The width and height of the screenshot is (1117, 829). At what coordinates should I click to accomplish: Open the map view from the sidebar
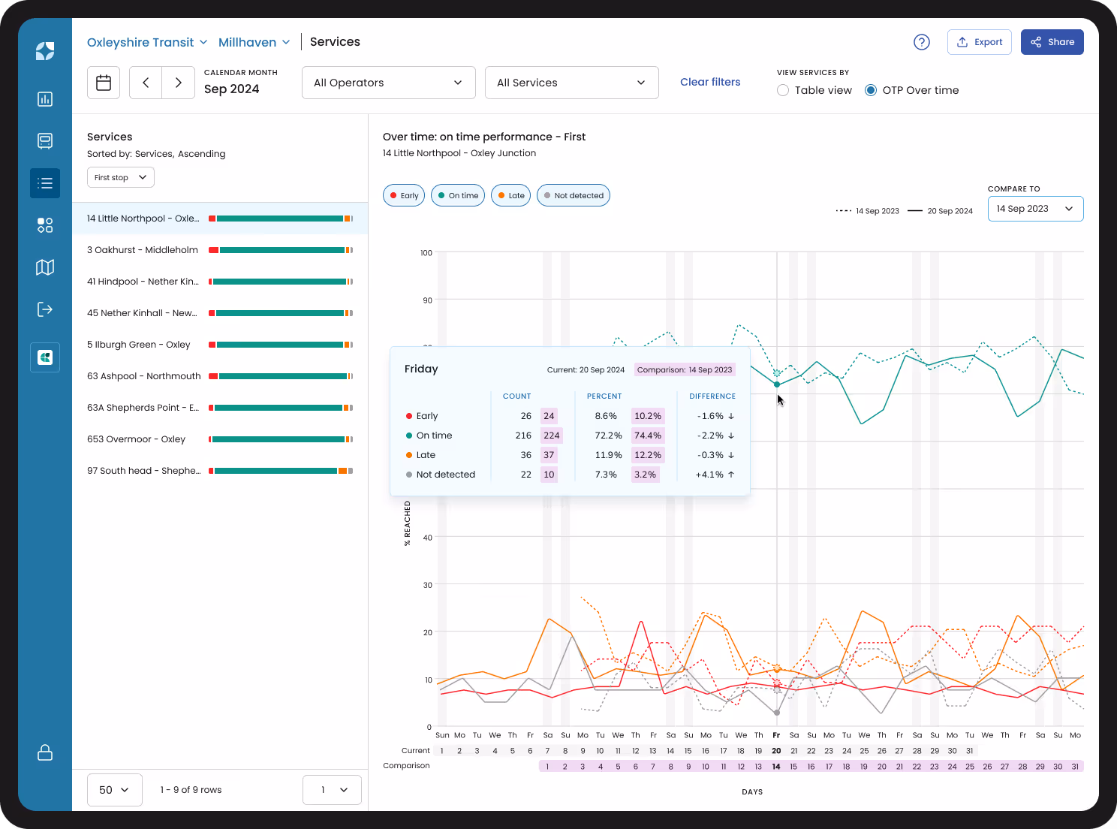coord(45,267)
